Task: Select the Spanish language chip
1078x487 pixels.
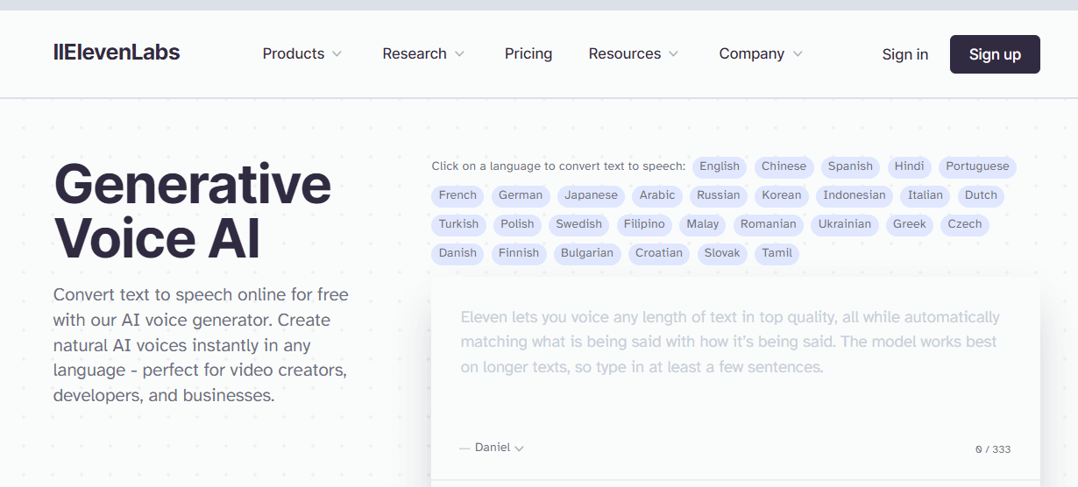Action: pos(850,166)
